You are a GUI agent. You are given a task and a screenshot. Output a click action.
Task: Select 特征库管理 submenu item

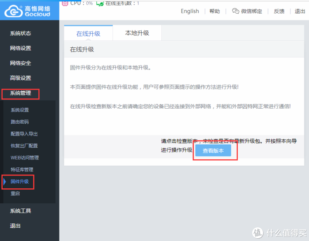[22, 170]
